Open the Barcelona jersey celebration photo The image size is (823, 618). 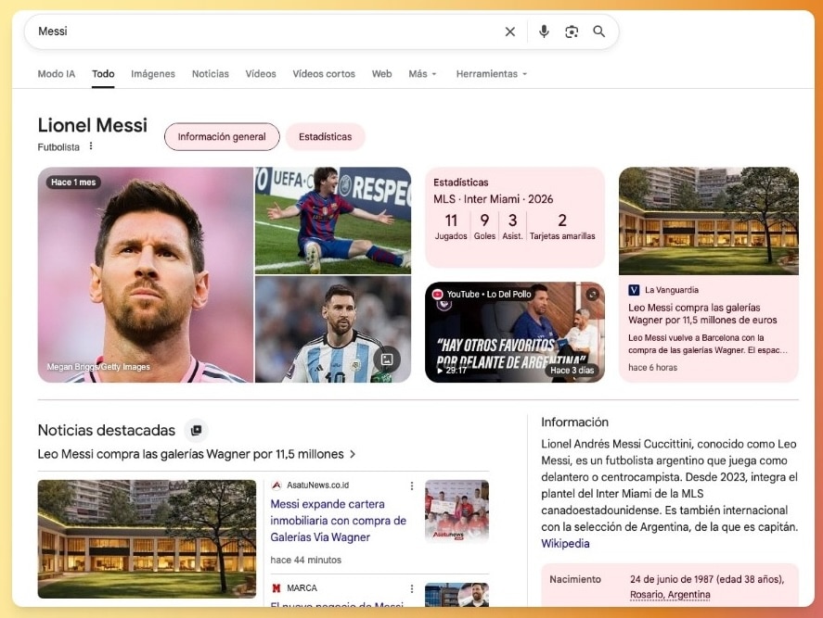(x=333, y=221)
